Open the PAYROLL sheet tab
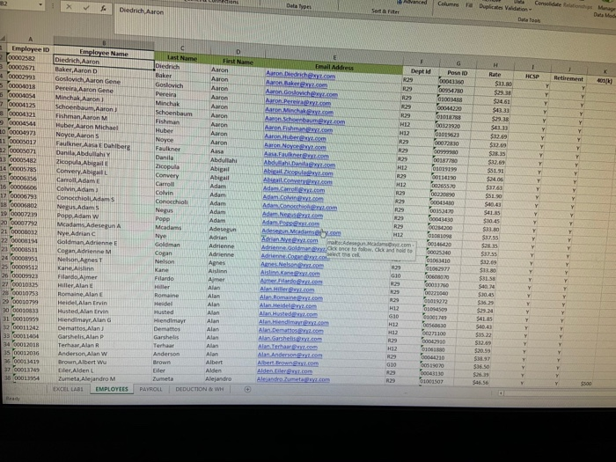This screenshot has height=462, width=616. tap(150, 389)
